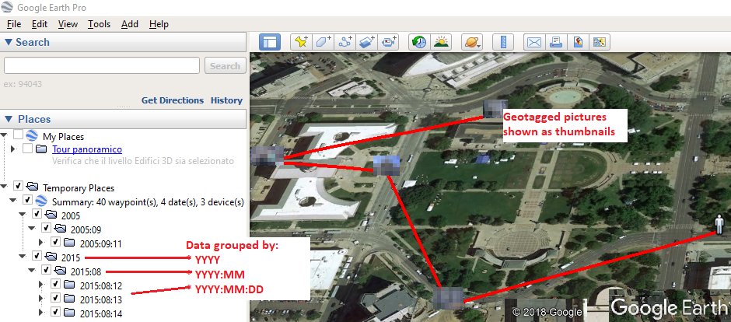The height and width of the screenshot is (322, 731).
Task: Uncheck the 2005 folder checkbox
Action: 37,215
